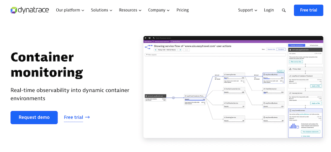The image size is (331, 152).
Task: Click the Login link
Action: pos(269,10)
